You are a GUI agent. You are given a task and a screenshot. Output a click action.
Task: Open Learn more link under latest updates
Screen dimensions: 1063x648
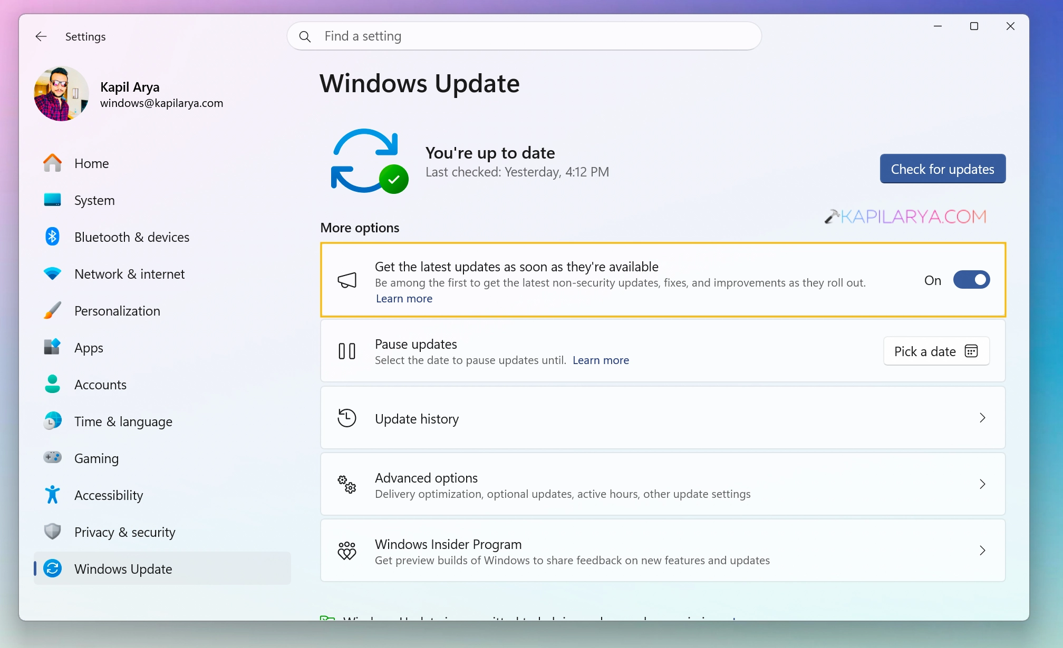coord(404,299)
